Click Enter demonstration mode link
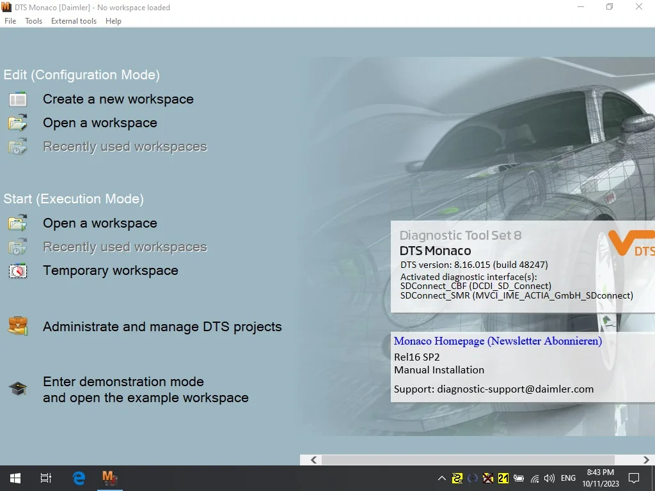Viewport: 655px width, 491px height. tap(146, 389)
